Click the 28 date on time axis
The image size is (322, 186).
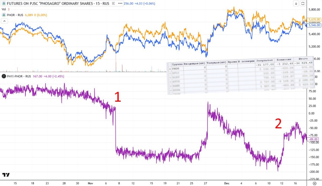pos(64,183)
